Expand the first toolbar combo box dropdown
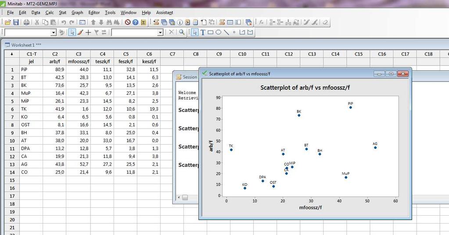The image size is (449, 235). tap(54, 33)
